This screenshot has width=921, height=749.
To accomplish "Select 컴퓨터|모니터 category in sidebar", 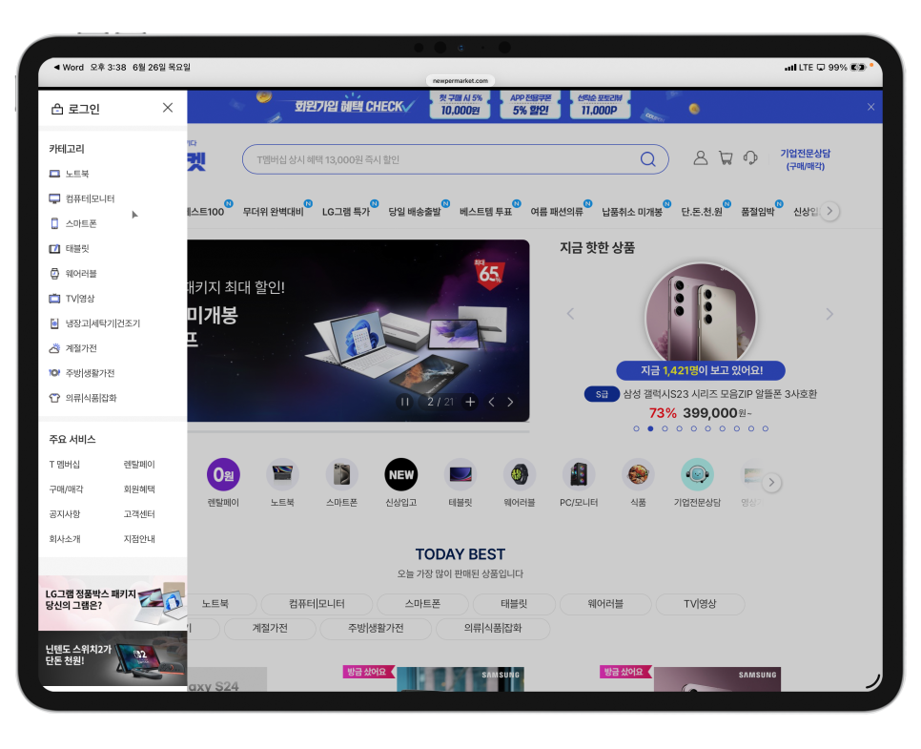I will [x=82, y=198].
